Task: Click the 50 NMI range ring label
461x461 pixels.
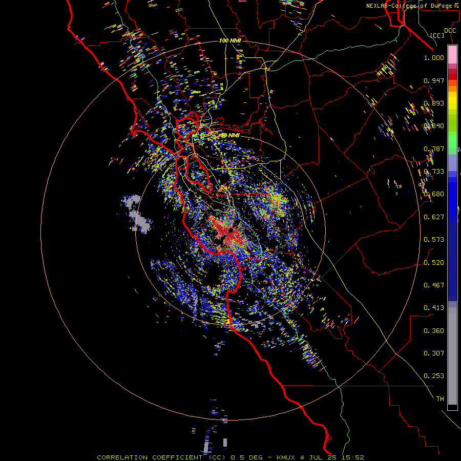Action: coord(230,136)
